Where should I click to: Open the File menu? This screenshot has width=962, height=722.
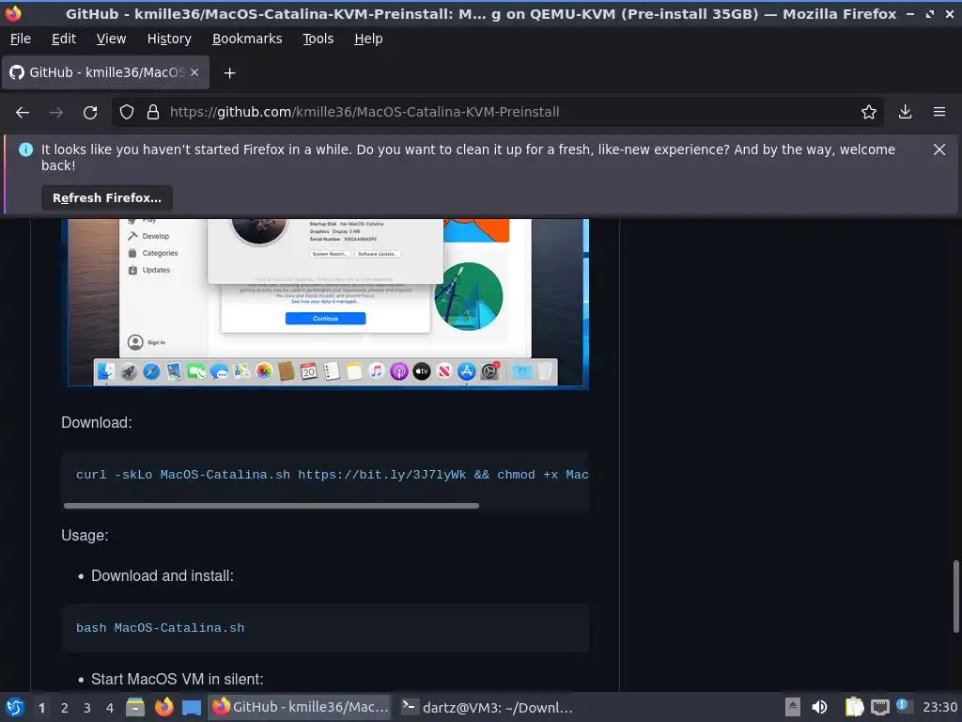21,39
